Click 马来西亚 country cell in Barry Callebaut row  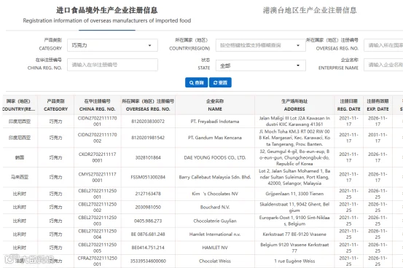coord(20,177)
